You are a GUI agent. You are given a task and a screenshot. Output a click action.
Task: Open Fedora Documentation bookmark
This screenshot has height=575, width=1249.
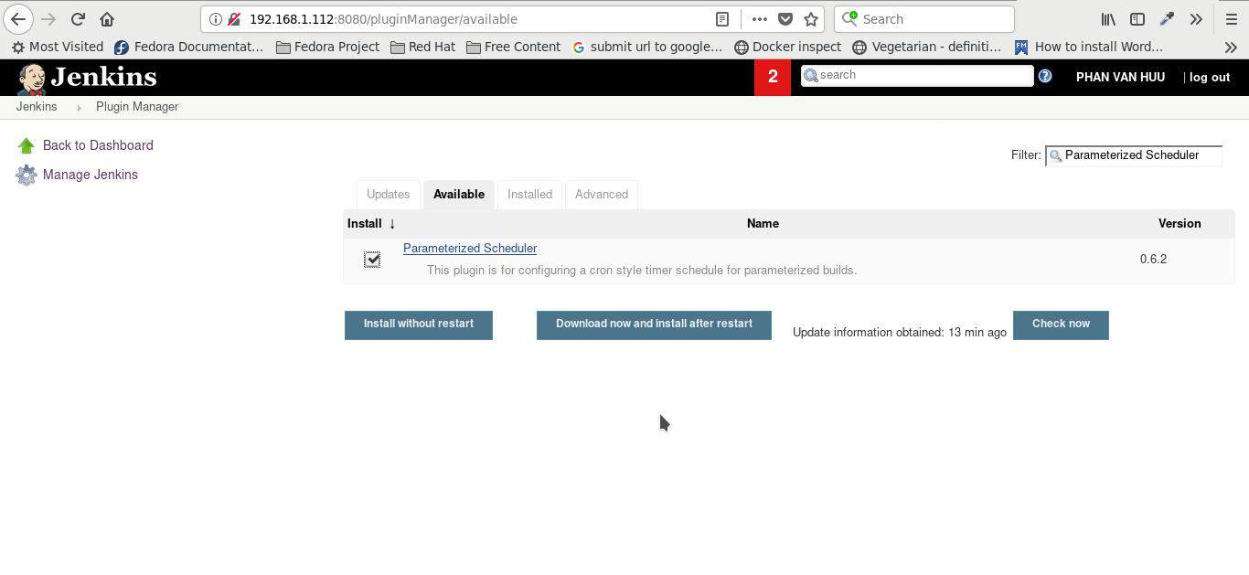[x=189, y=47]
